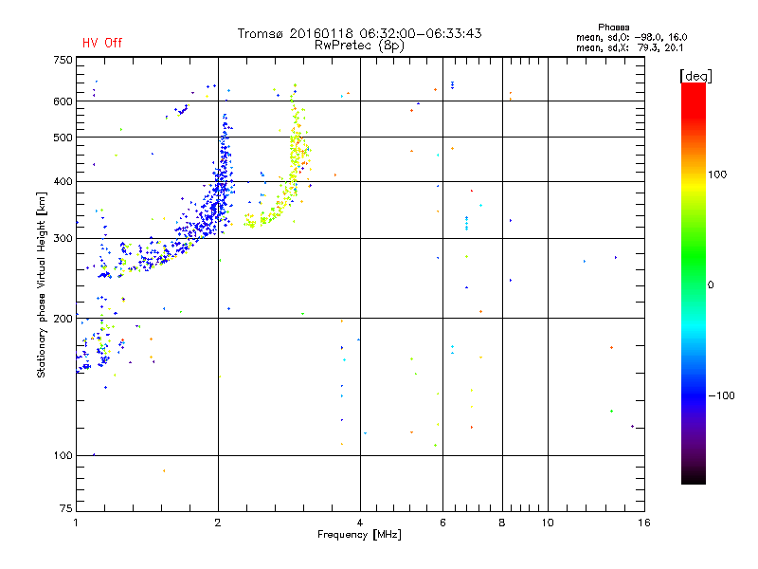Click the 75 km y-axis tick label
Viewport: 758px width, 569px height.
coord(66,508)
